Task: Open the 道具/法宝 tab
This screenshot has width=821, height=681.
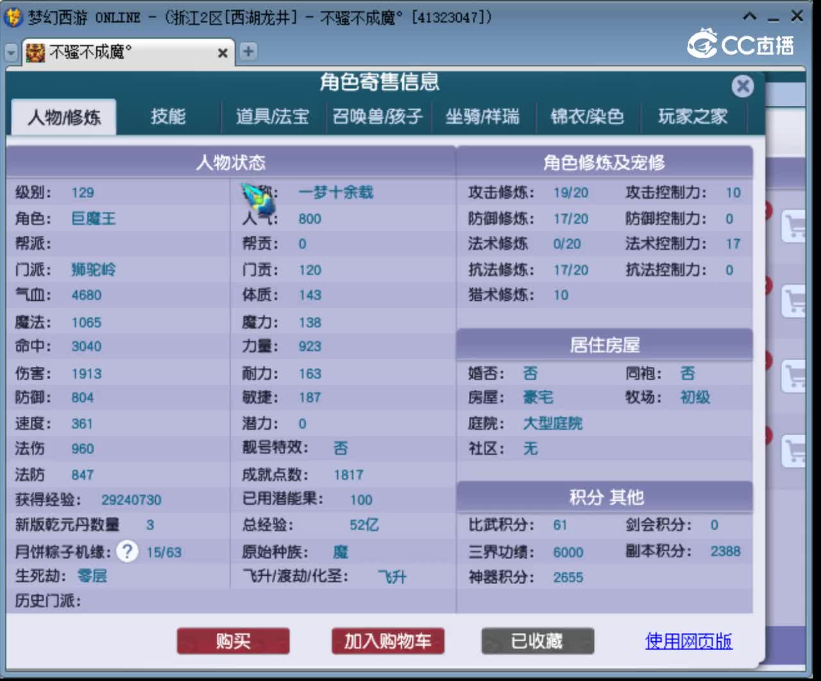Action: [273, 117]
